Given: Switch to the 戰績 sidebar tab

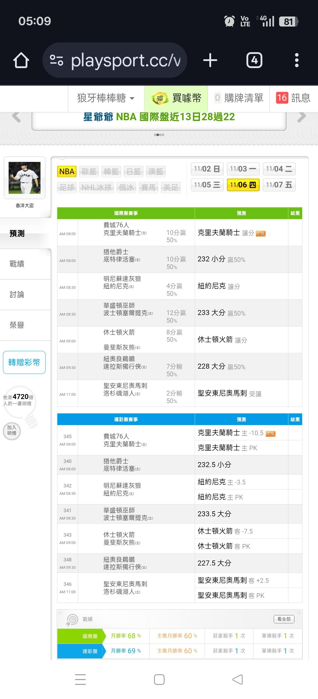Looking at the screenshot, I should click(17, 264).
